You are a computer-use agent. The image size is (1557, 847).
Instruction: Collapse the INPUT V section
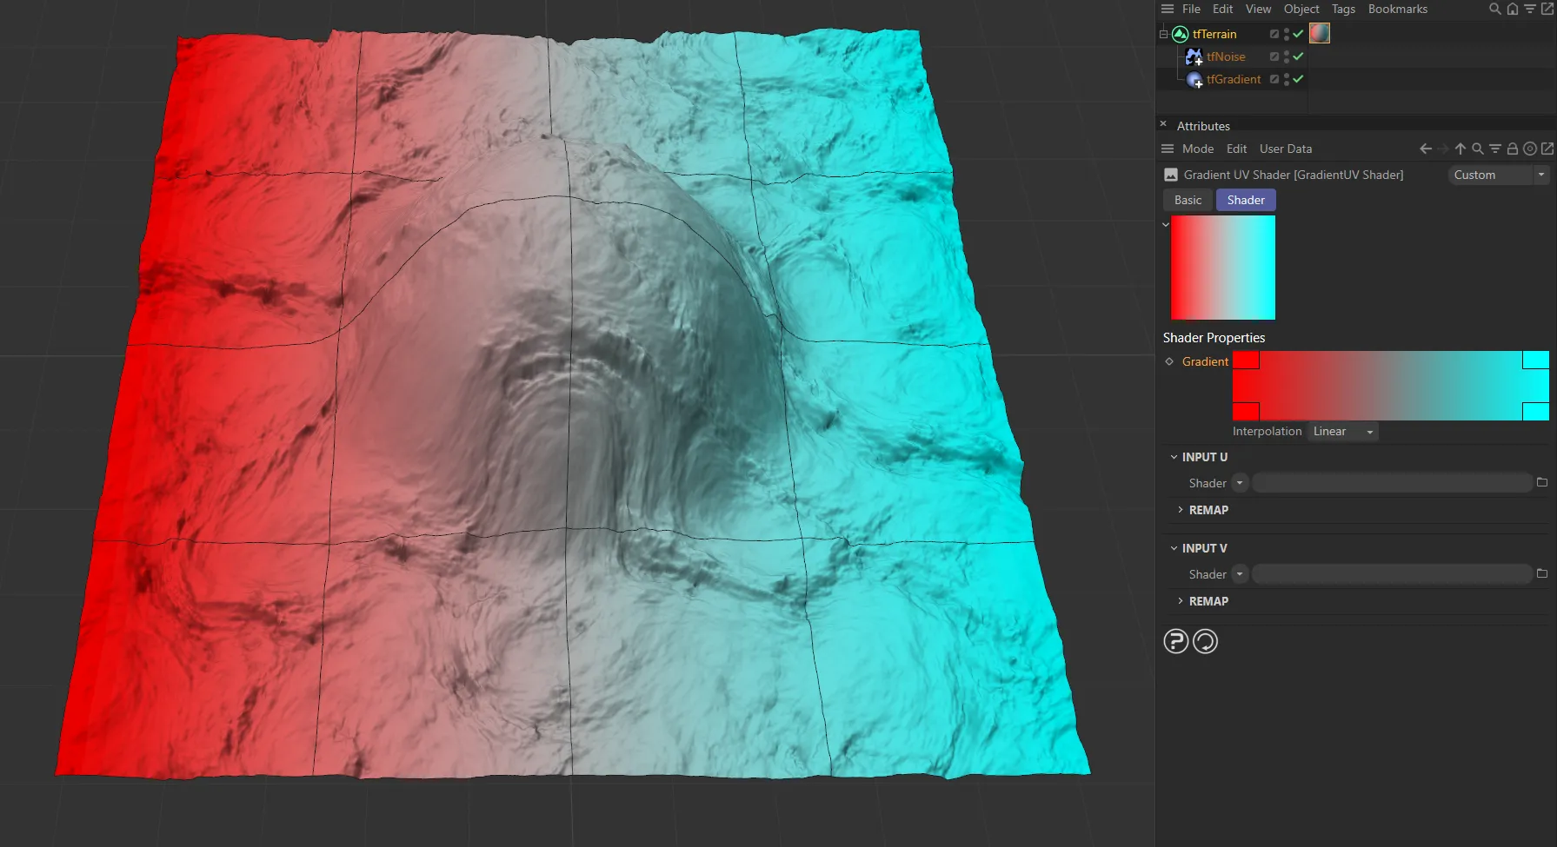coord(1174,548)
